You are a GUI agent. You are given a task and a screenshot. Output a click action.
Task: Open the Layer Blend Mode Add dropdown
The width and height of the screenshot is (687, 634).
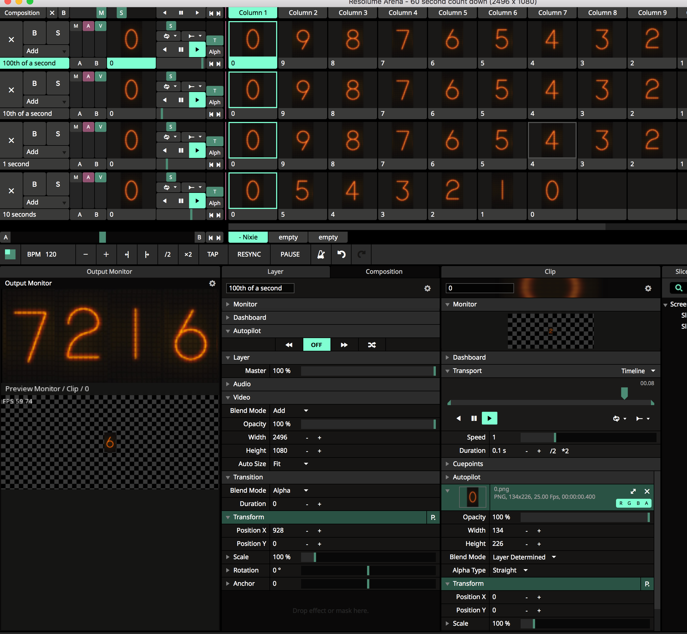click(290, 411)
